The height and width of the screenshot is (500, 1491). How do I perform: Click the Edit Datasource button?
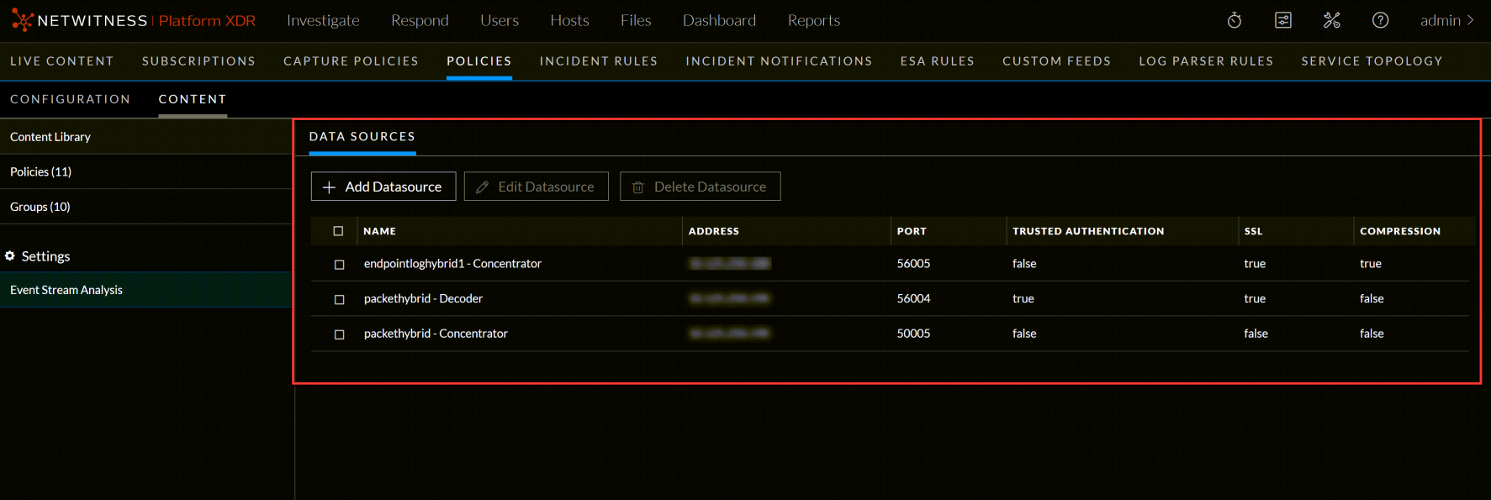click(x=537, y=187)
